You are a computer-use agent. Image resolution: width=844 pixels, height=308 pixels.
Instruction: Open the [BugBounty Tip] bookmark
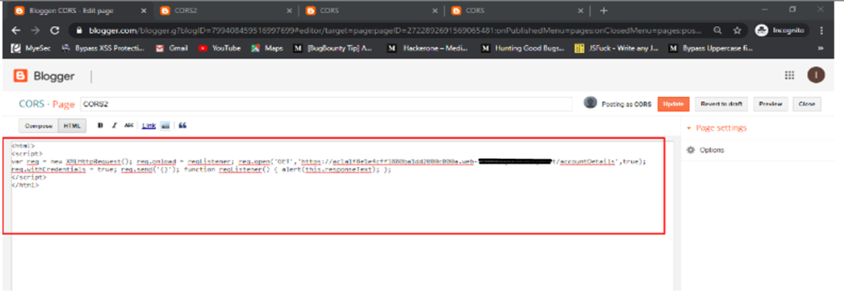click(x=334, y=49)
